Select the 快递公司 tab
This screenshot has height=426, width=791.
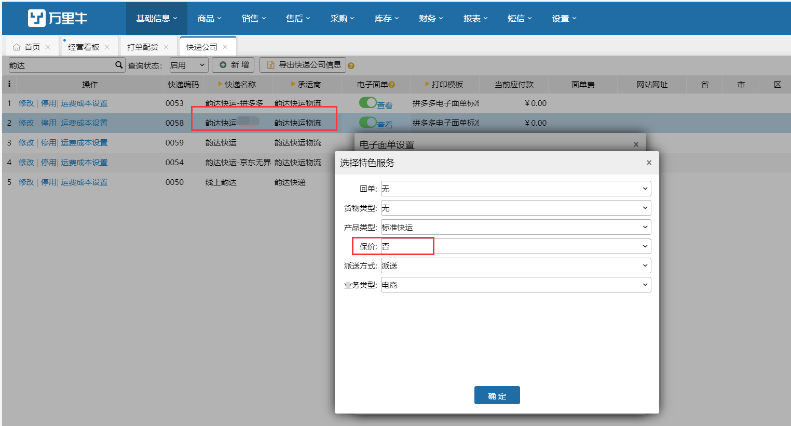(x=202, y=47)
